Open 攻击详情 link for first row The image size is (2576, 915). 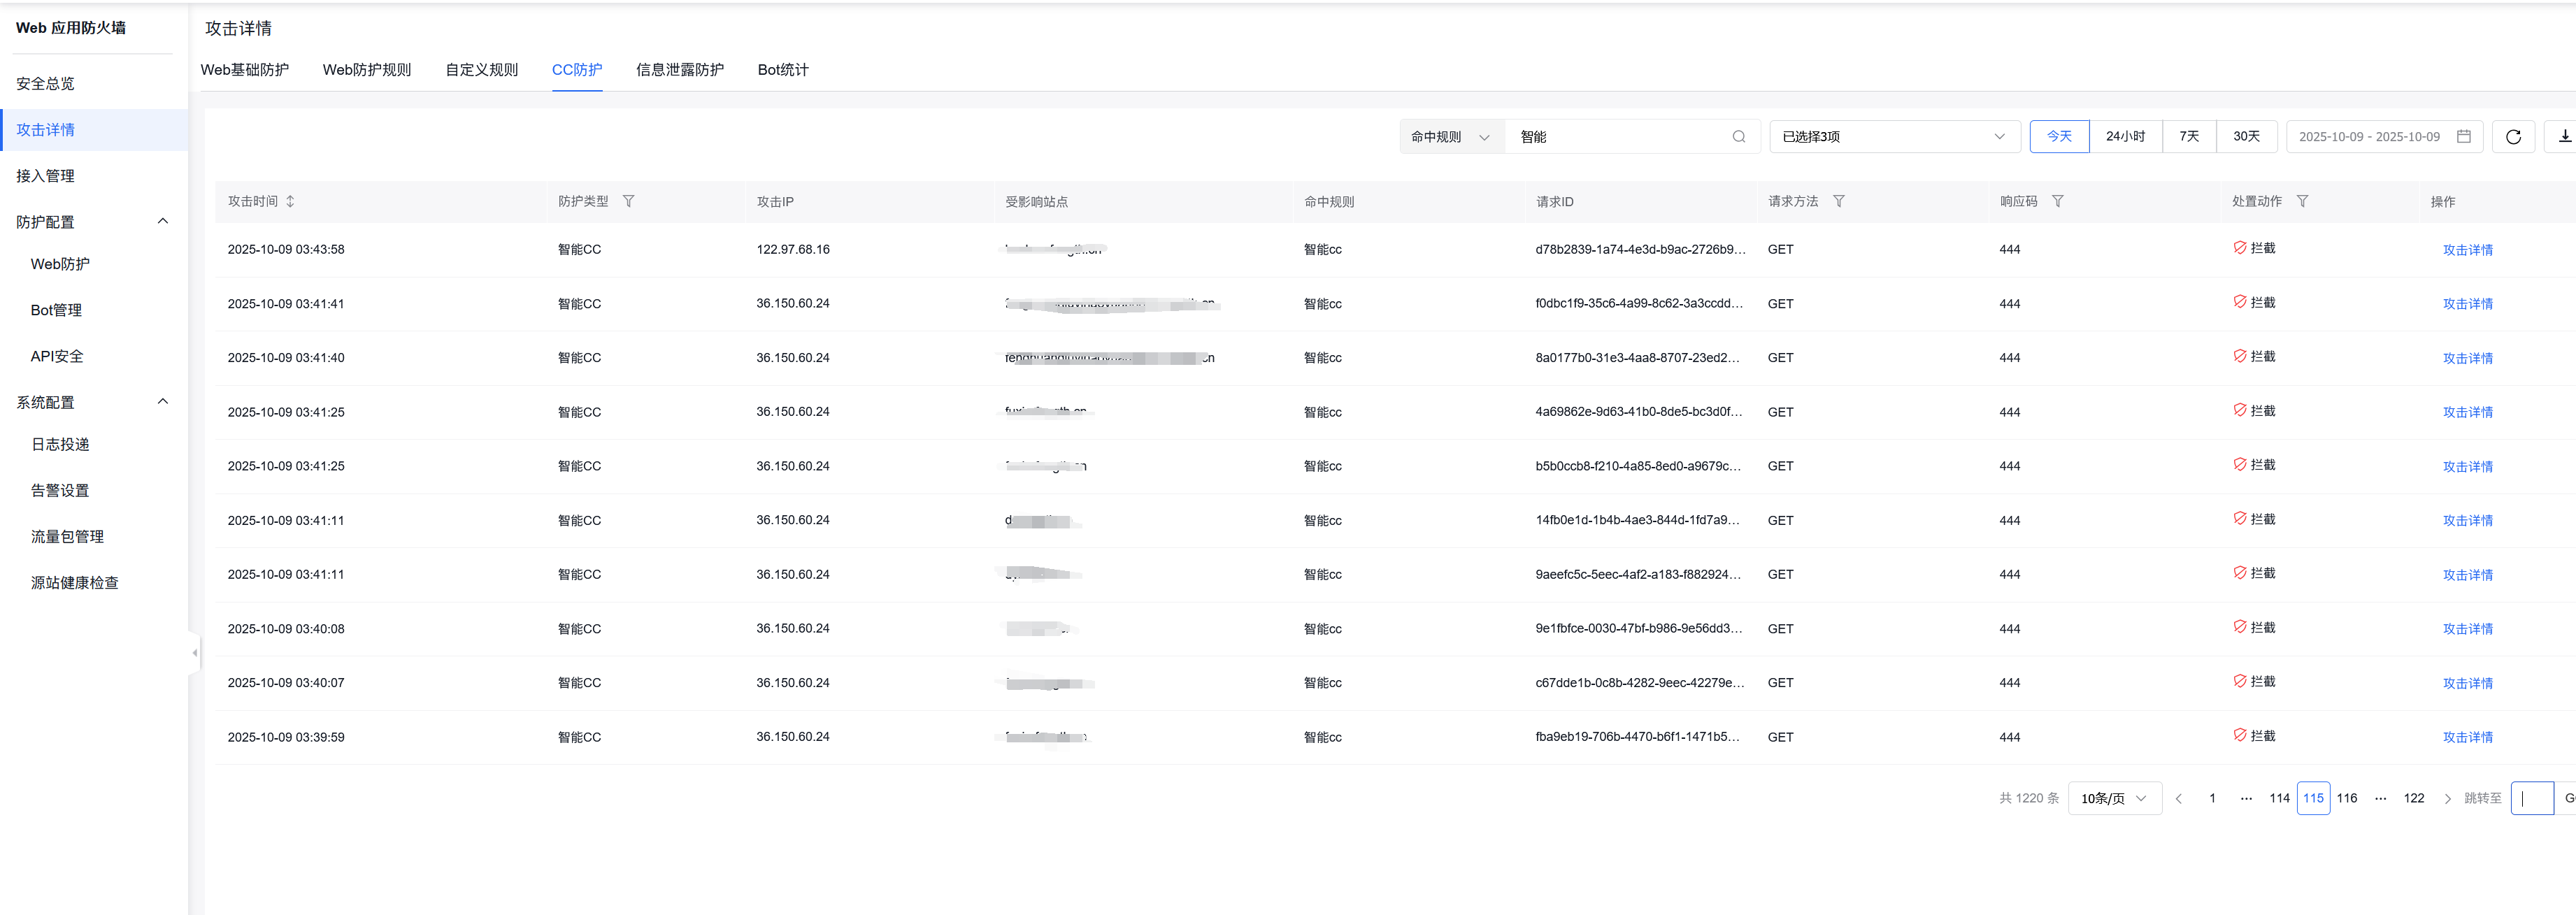[x=2467, y=250]
